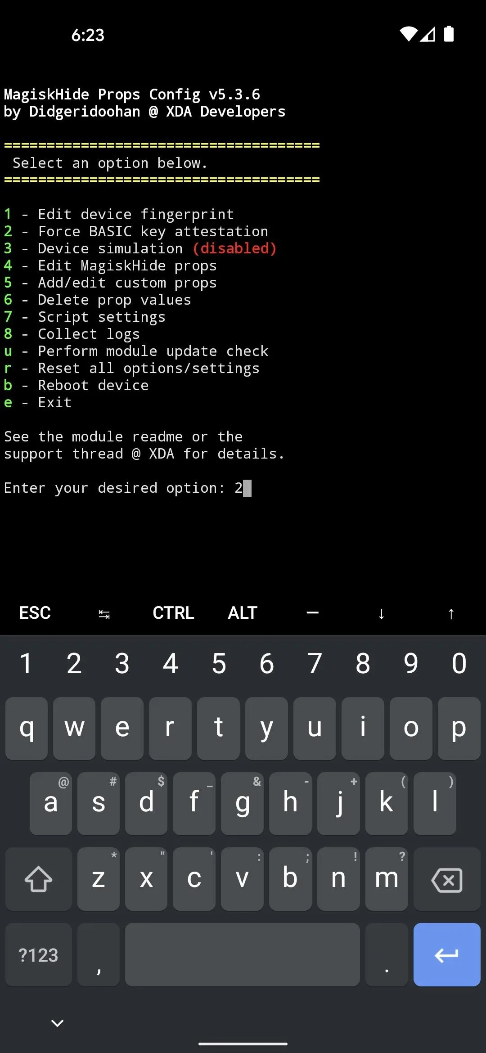Viewport: 486px width, 1053px height.
Task: Tap the Wi-Fi icon in status bar
Action: tap(409, 34)
